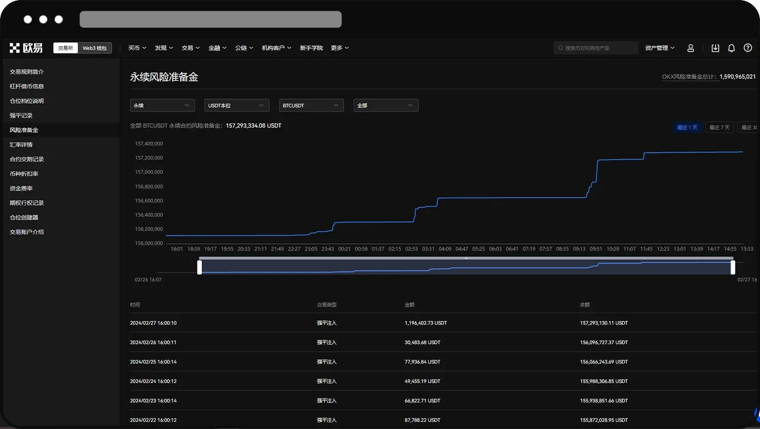Click the OKX风险准备金总计 label
The width and height of the screenshot is (760, 429).
tap(690, 77)
